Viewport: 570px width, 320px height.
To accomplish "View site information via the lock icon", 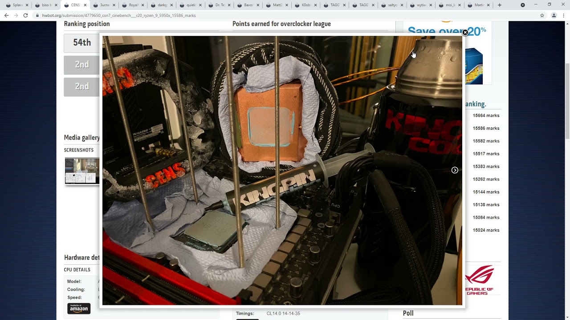I will tap(37, 15).
